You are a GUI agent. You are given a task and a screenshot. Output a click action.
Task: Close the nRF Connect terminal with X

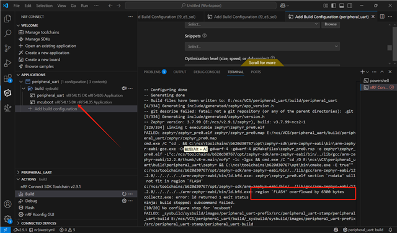(391, 87)
